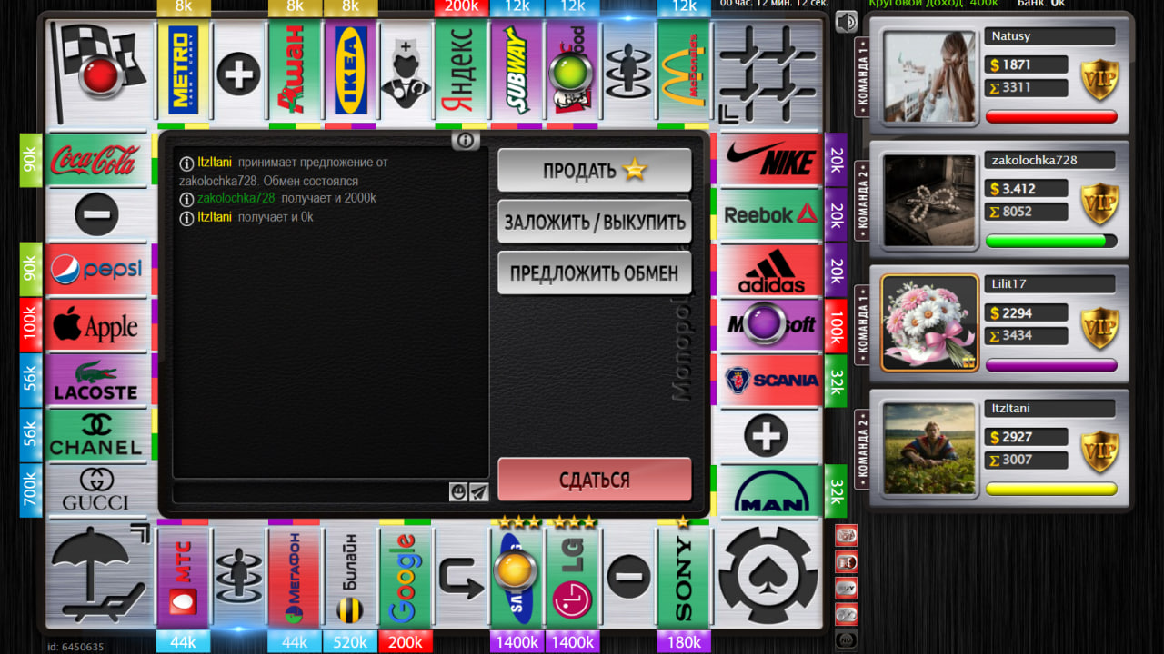Click the 700k price label beside Gucci
This screenshot has width=1164, height=654.
pos(31,490)
